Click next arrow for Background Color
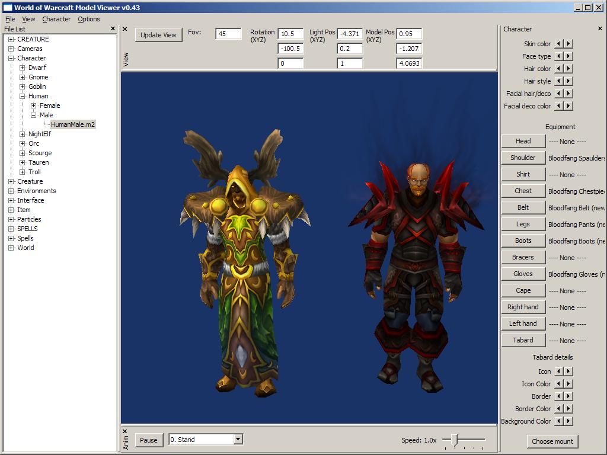 pyautogui.click(x=568, y=421)
